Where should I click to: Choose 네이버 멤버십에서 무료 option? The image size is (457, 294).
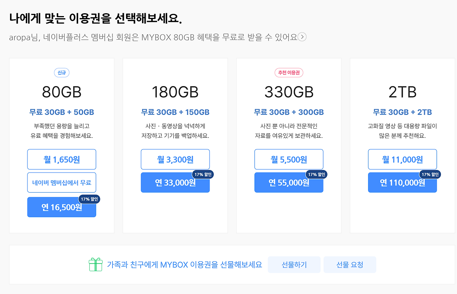click(x=61, y=183)
